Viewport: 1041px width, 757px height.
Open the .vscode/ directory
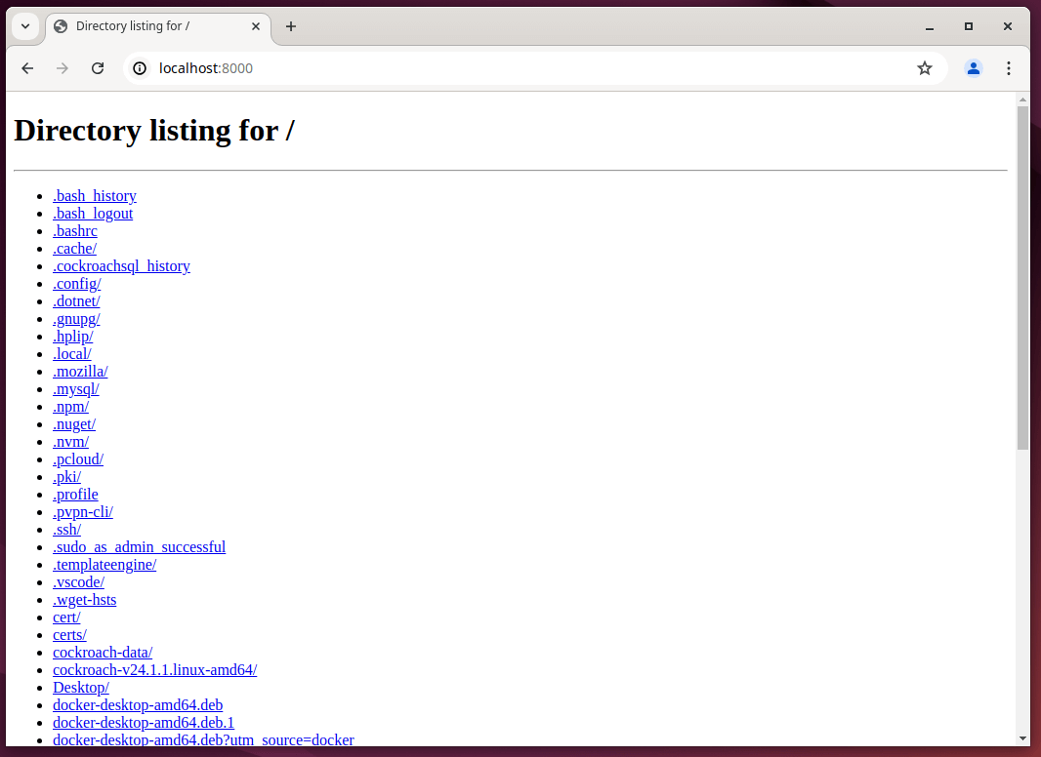pos(79,582)
